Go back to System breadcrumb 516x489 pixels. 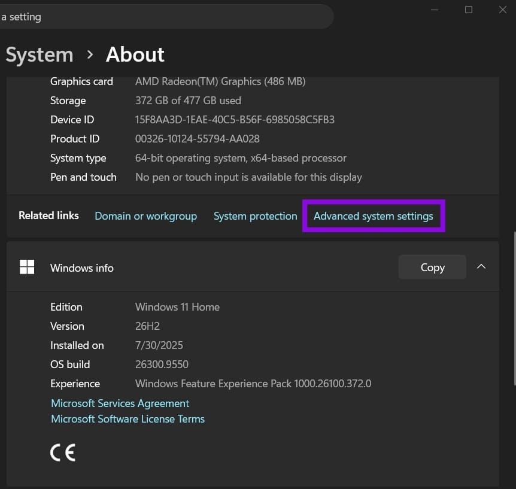40,54
